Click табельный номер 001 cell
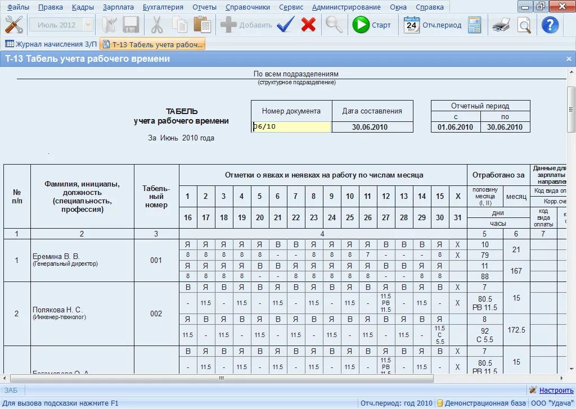The image size is (576, 409). click(x=156, y=261)
